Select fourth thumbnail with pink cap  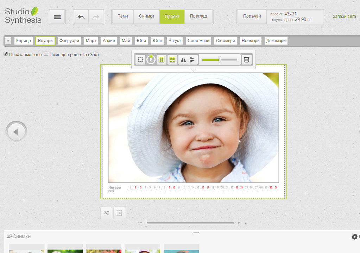[143, 249]
